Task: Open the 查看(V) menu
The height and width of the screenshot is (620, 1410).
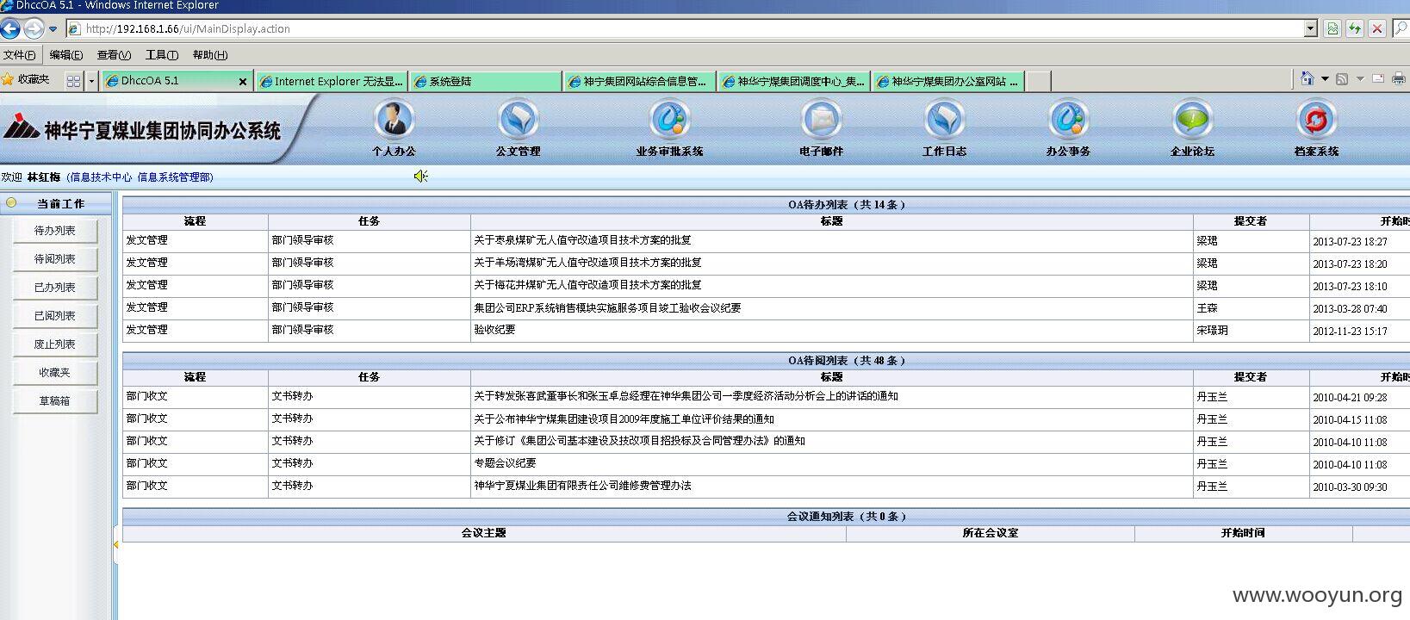Action: click(x=114, y=55)
